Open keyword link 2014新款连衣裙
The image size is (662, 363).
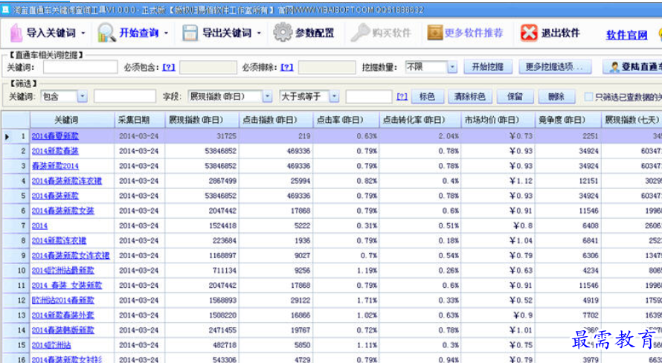(x=59, y=240)
